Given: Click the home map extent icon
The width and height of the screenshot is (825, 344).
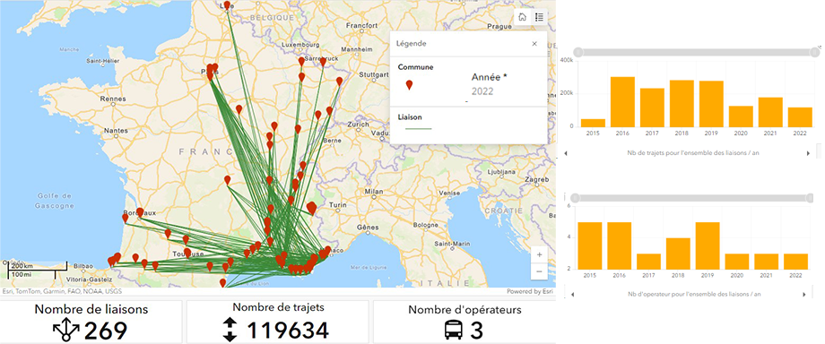Looking at the screenshot, I should point(523,17).
